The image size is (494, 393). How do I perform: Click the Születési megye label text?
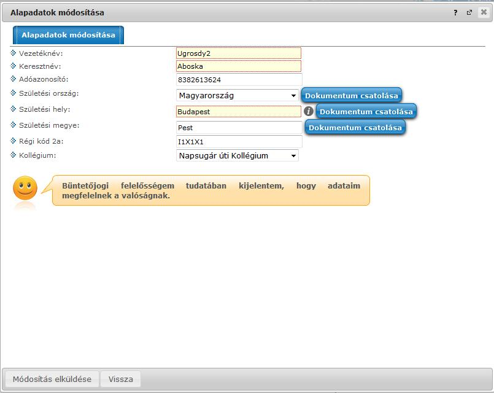pos(49,125)
